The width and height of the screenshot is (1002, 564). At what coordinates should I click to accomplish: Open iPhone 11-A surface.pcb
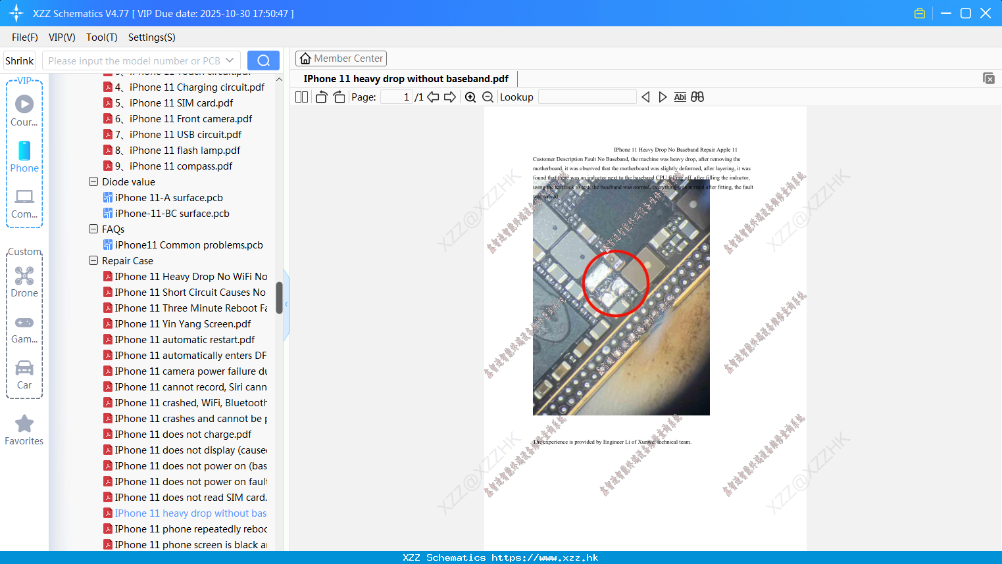pos(163,197)
